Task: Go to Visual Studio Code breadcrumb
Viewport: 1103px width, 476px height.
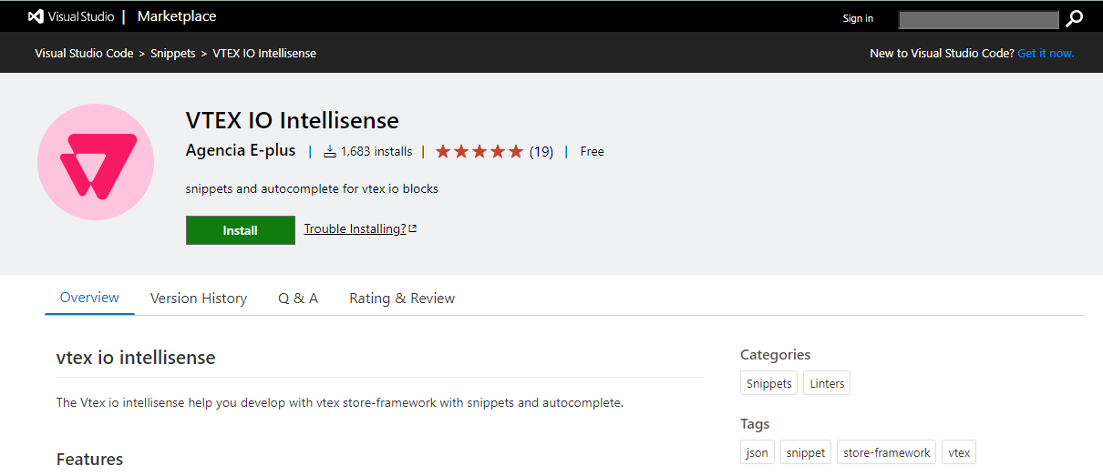Action: click(x=84, y=53)
